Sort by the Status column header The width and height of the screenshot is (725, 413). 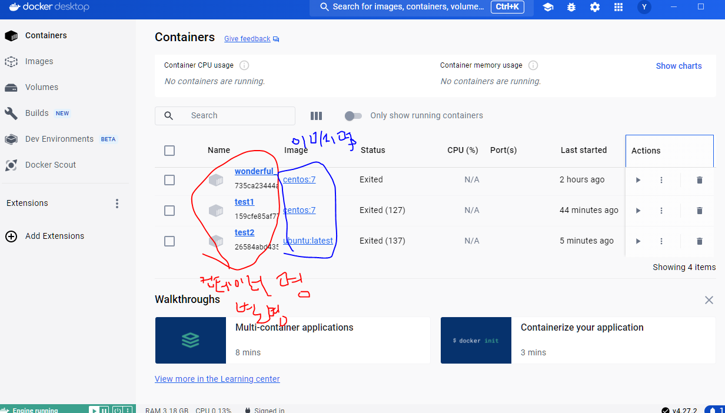pos(373,150)
